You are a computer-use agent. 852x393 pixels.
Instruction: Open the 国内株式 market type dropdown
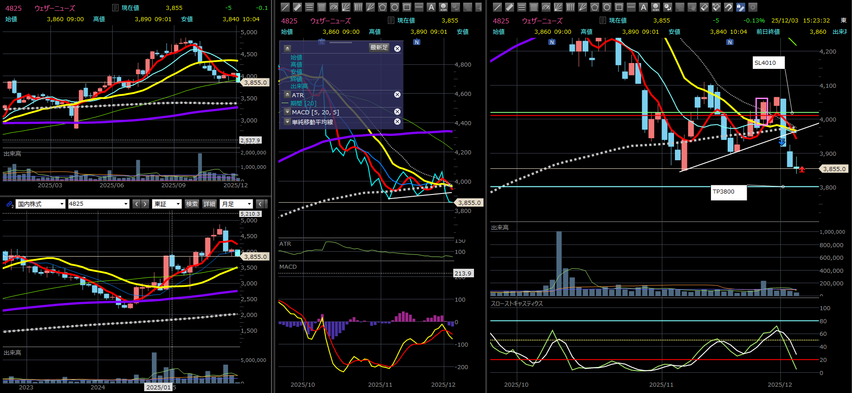point(41,204)
